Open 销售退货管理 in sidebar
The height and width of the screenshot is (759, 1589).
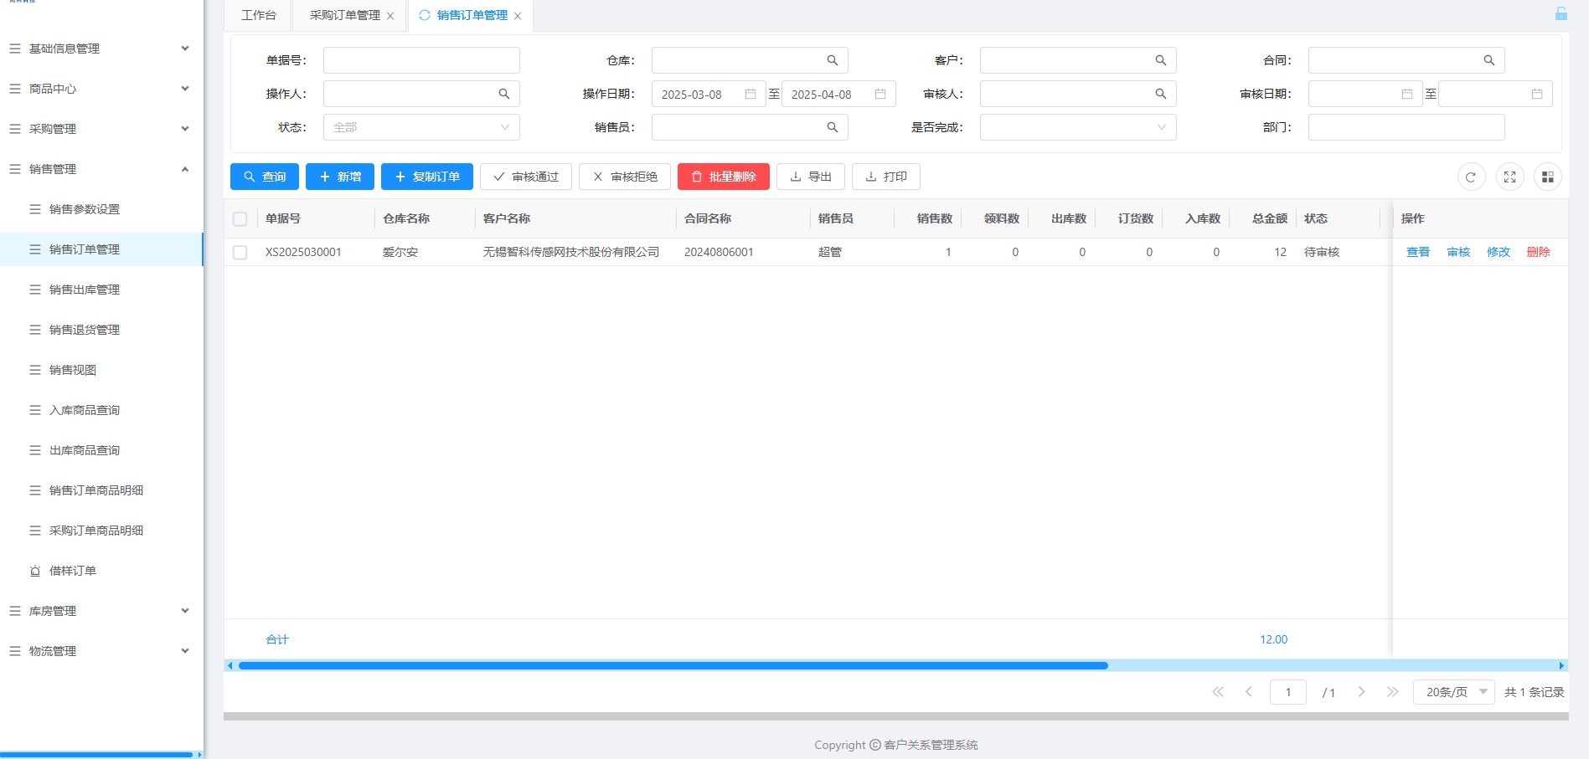[101, 330]
